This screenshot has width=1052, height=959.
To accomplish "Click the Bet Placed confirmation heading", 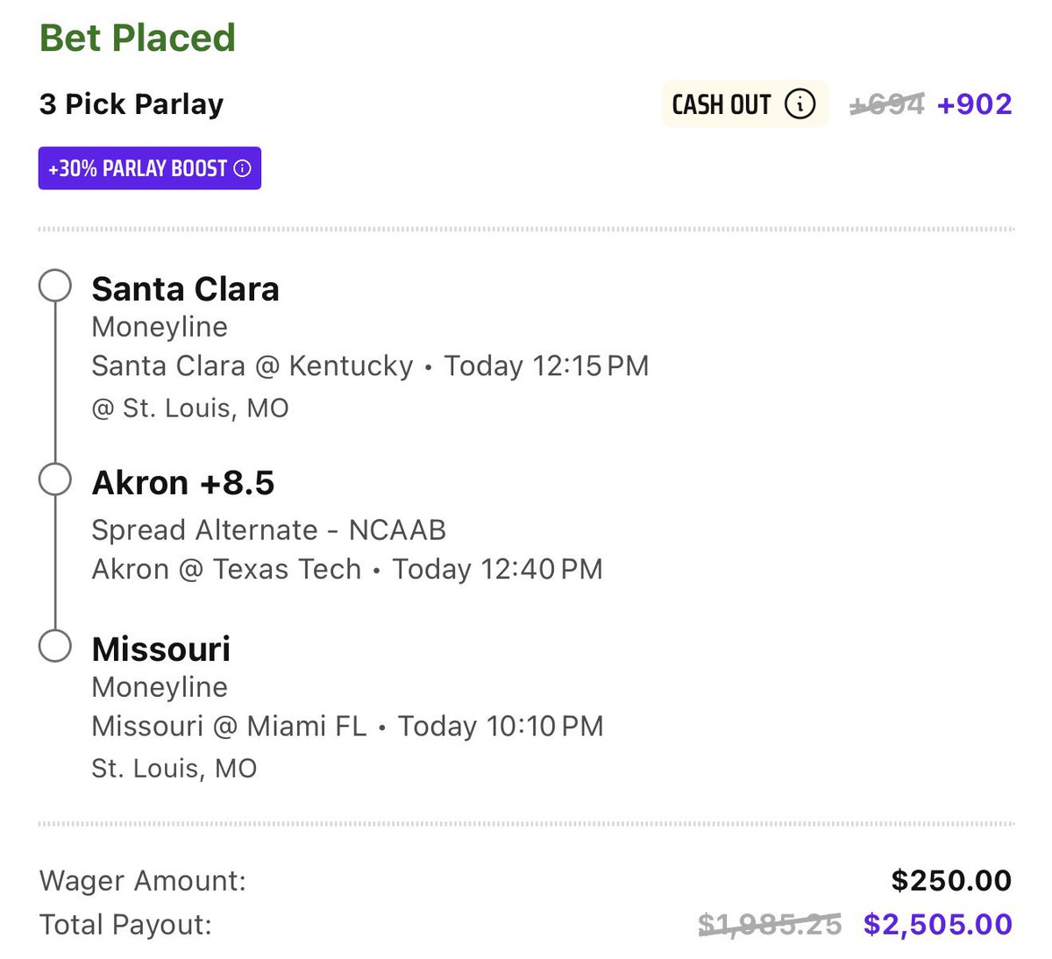I will point(138,38).
